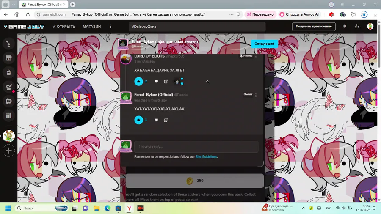Open options menu for Owner comment
Screen dimensions: 381x214
(x=256, y=95)
